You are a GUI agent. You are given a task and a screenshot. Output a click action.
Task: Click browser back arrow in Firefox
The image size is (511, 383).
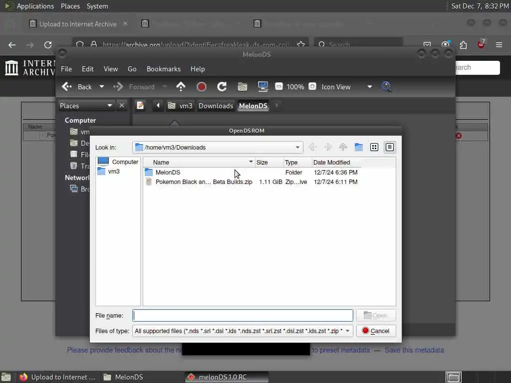click(x=12, y=45)
